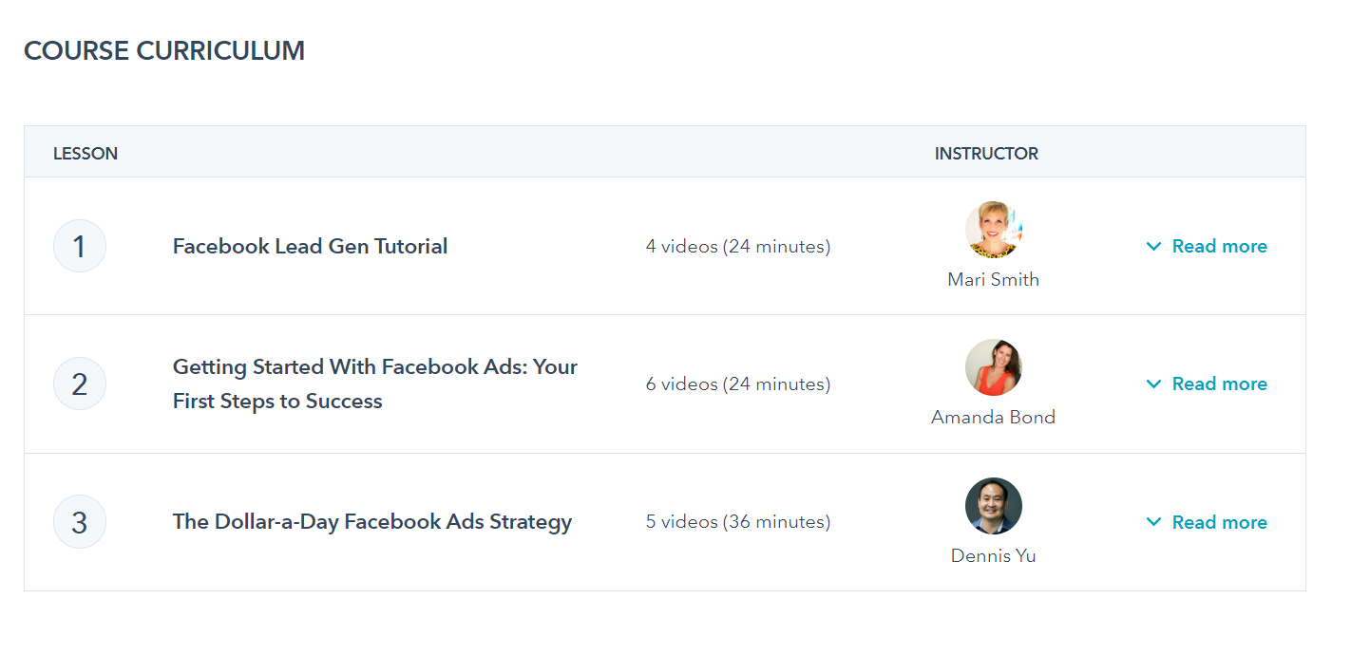Select The Dollar-a-Day Facebook Ads Strategy title
1351x655 pixels.
(371, 522)
